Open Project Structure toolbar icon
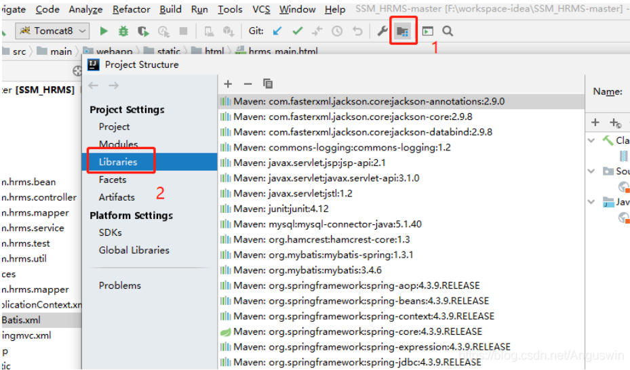630x370 pixels. (403, 31)
